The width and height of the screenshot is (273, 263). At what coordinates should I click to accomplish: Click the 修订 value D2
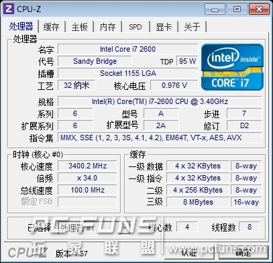[x=244, y=125]
